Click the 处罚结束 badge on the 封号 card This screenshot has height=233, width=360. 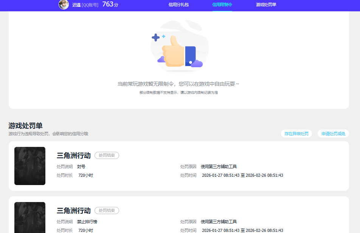click(107, 156)
